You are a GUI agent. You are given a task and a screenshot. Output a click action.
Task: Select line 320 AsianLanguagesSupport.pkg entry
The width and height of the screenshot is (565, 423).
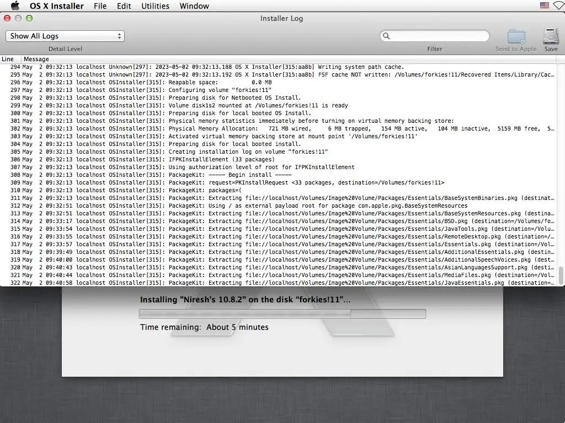coord(278,268)
